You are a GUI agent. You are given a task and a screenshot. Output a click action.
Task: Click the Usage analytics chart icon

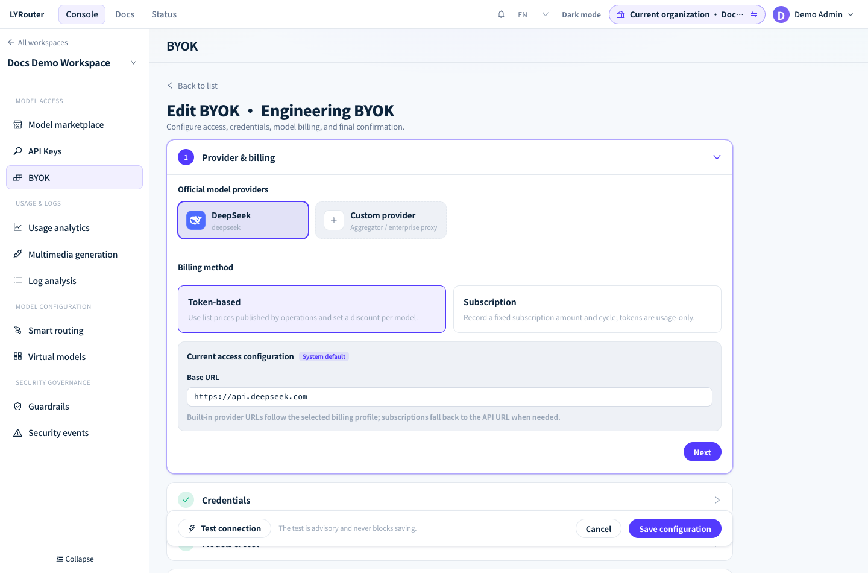click(x=18, y=228)
